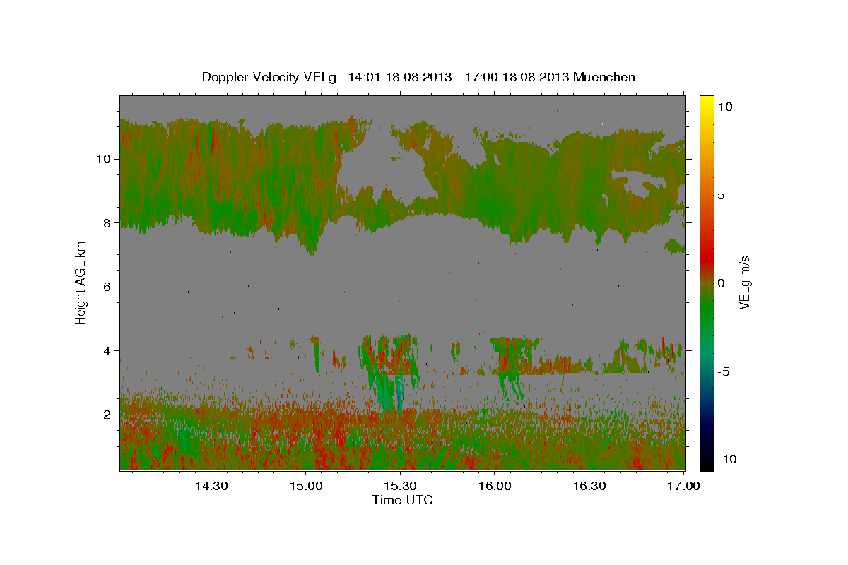Click the height tick label 4
The height and width of the screenshot is (565, 848).
[x=108, y=350]
